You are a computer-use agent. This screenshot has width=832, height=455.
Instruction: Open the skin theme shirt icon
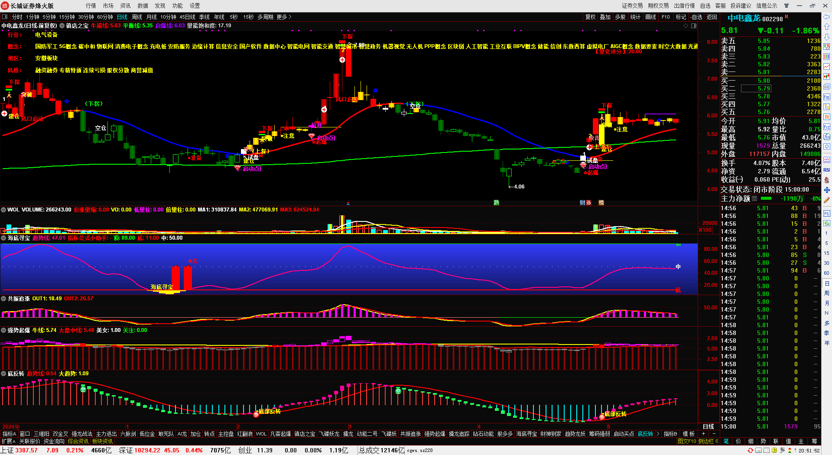786,6
